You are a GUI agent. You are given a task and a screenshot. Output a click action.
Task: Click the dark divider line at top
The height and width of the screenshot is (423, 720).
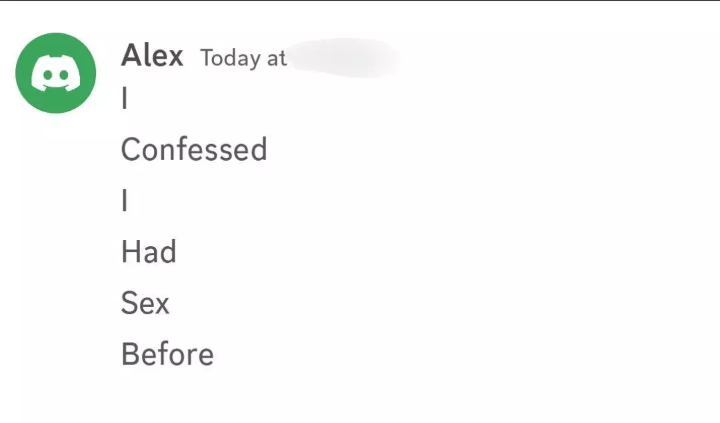pos(360,1)
